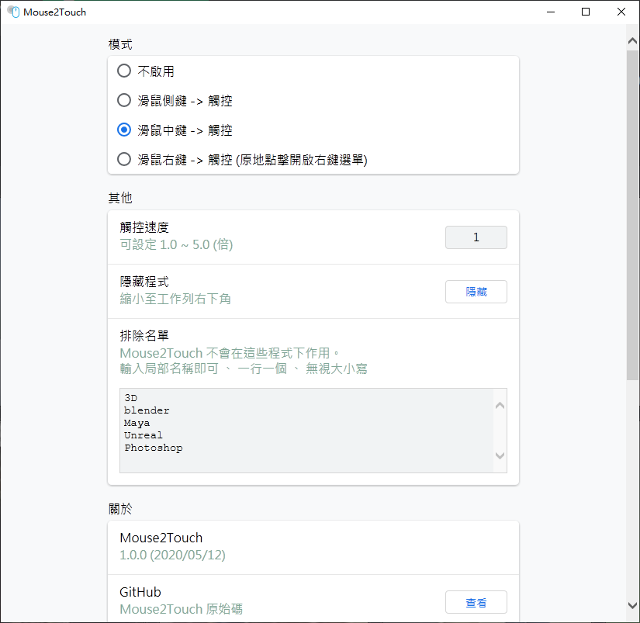The height and width of the screenshot is (623, 640).
Task: Click inside the 排除名單 text area
Action: [x=313, y=431]
